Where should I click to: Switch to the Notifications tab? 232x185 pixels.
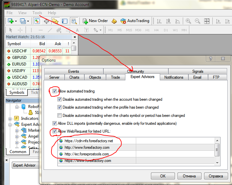coord(174,77)
